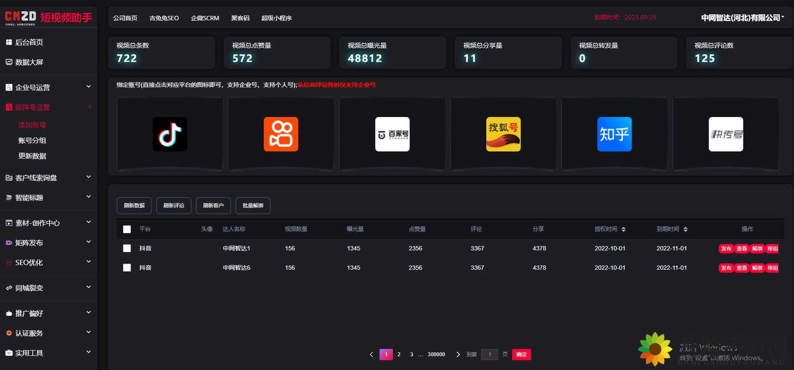The height and width of the screenshot is (370, 794).
Task: Click the 后台首页 grid icon
Action: (x=9, y=42)
